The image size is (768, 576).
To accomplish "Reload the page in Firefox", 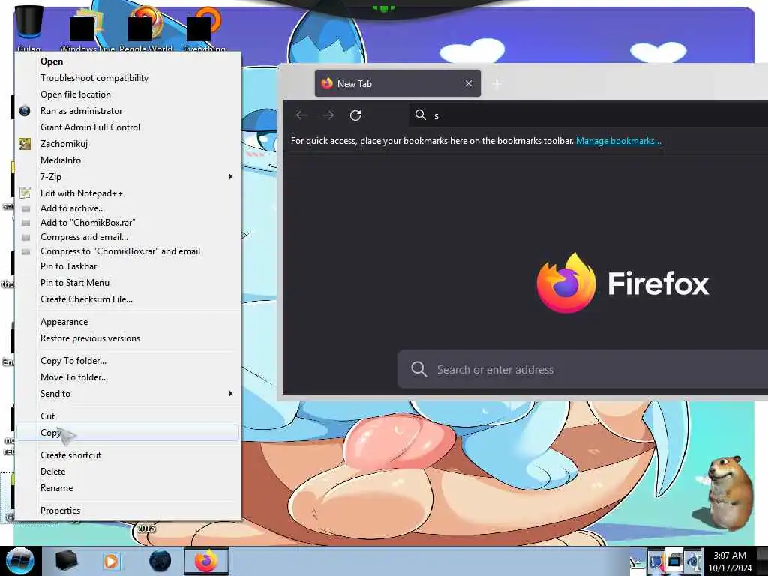I will click(x=355, y=115).
